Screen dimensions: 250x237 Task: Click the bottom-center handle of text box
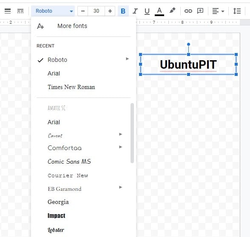click(188, 74)
